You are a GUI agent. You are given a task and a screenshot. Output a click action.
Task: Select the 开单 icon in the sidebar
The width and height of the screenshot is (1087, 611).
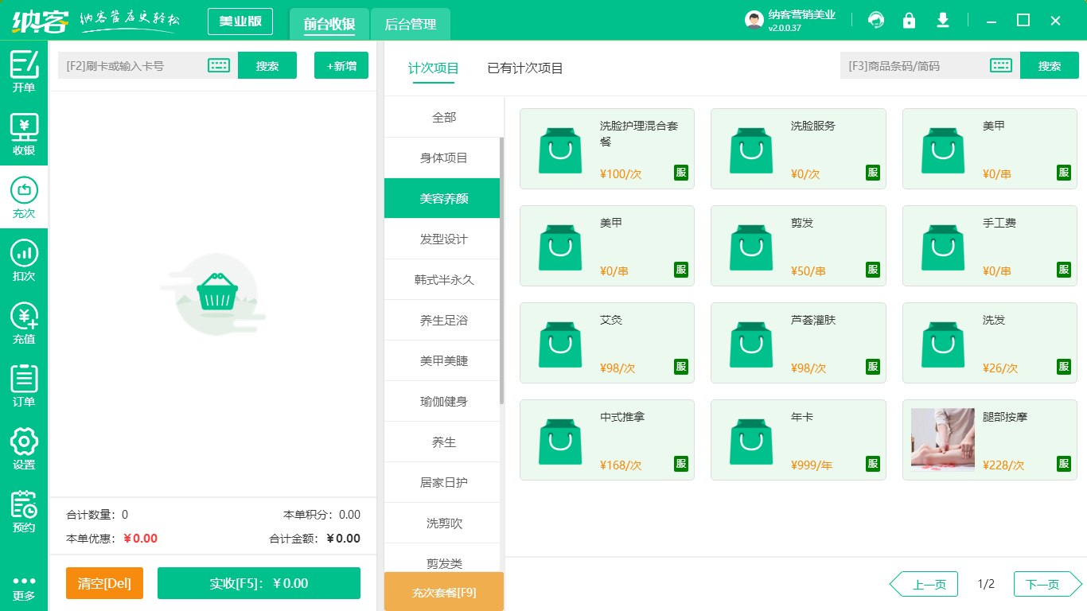(24, 72)
